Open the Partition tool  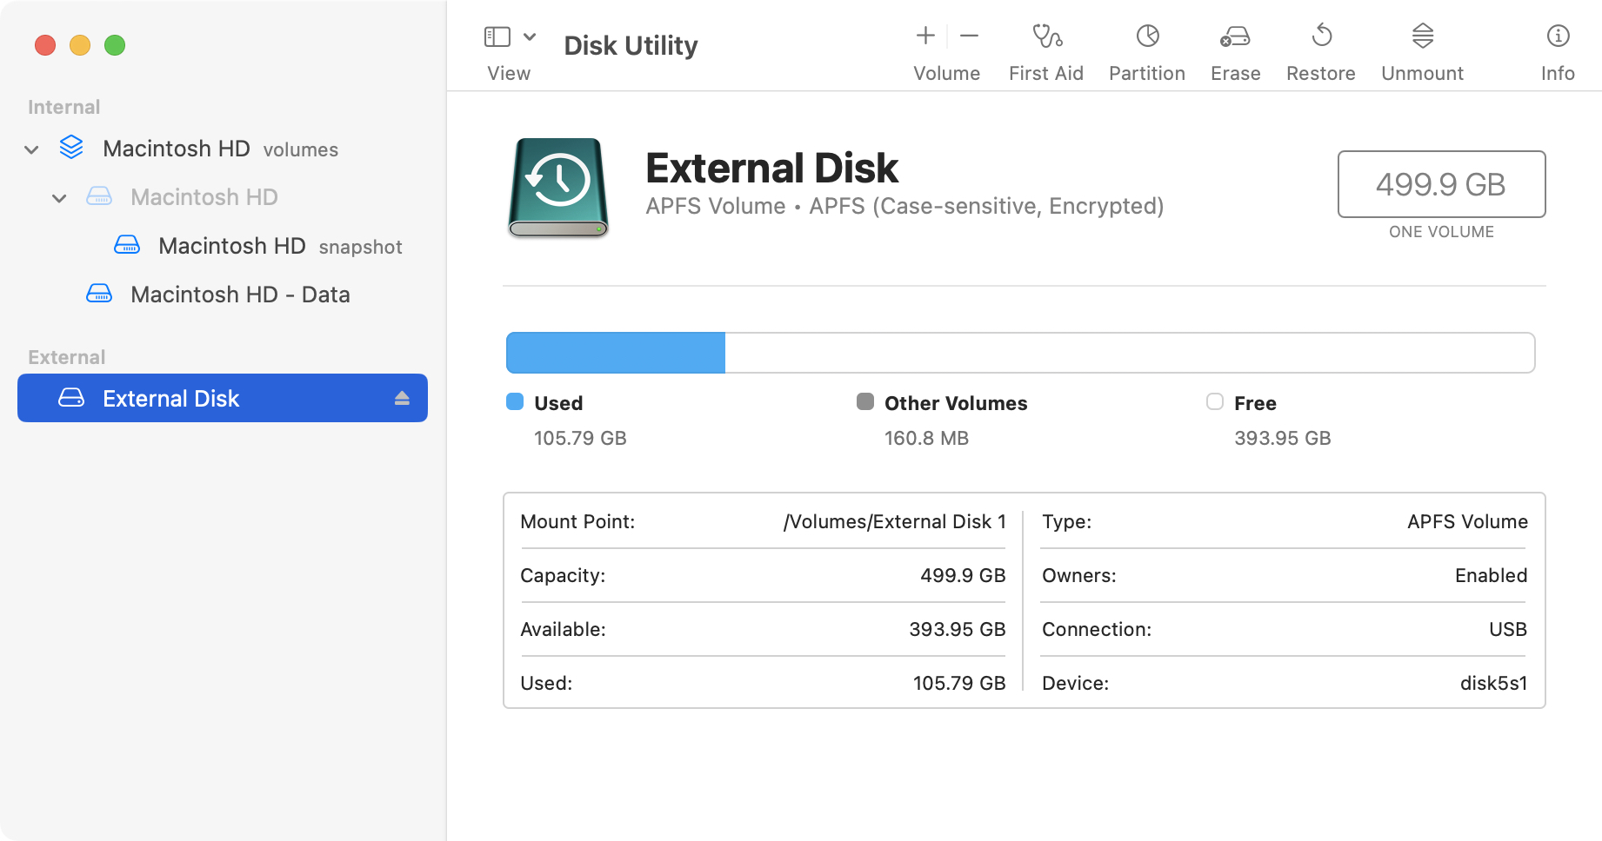pyautogui.click(x=1146, y=36)
